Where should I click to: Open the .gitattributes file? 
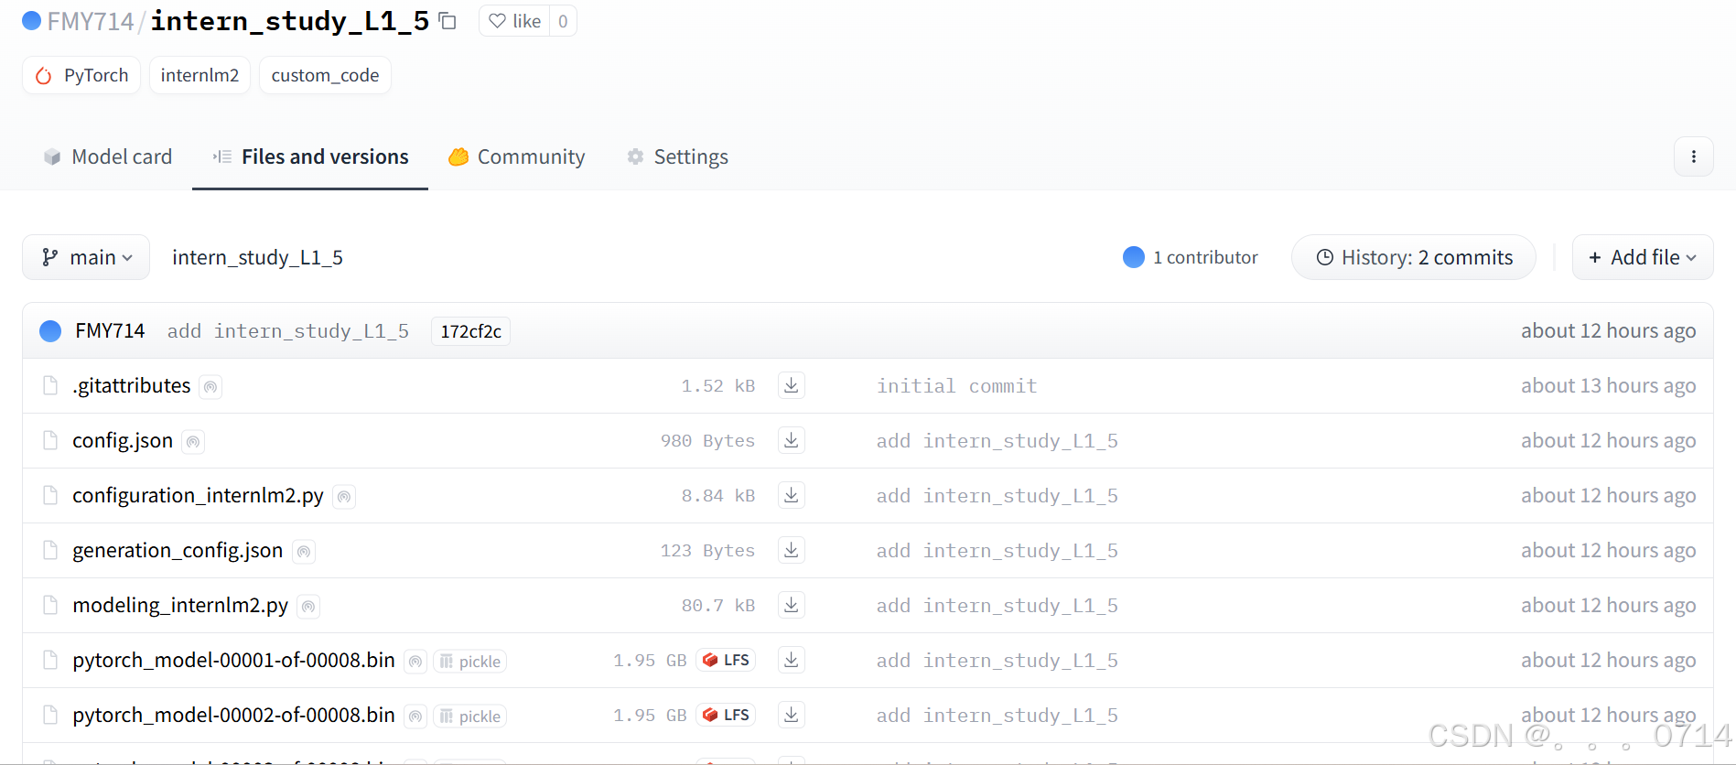[x=132, y=386]
